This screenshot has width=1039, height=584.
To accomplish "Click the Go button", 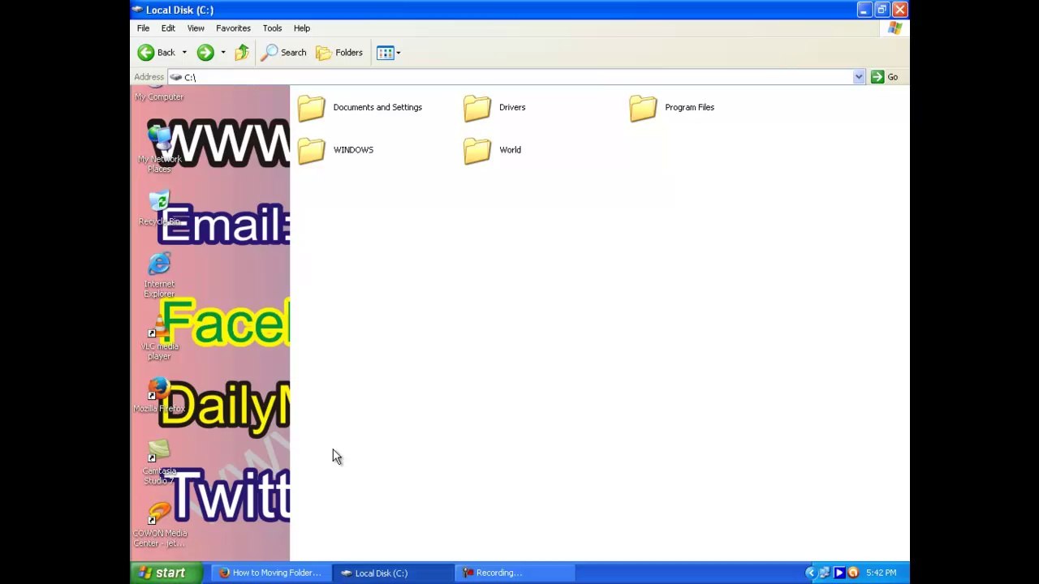I will (x=885, y=77).
